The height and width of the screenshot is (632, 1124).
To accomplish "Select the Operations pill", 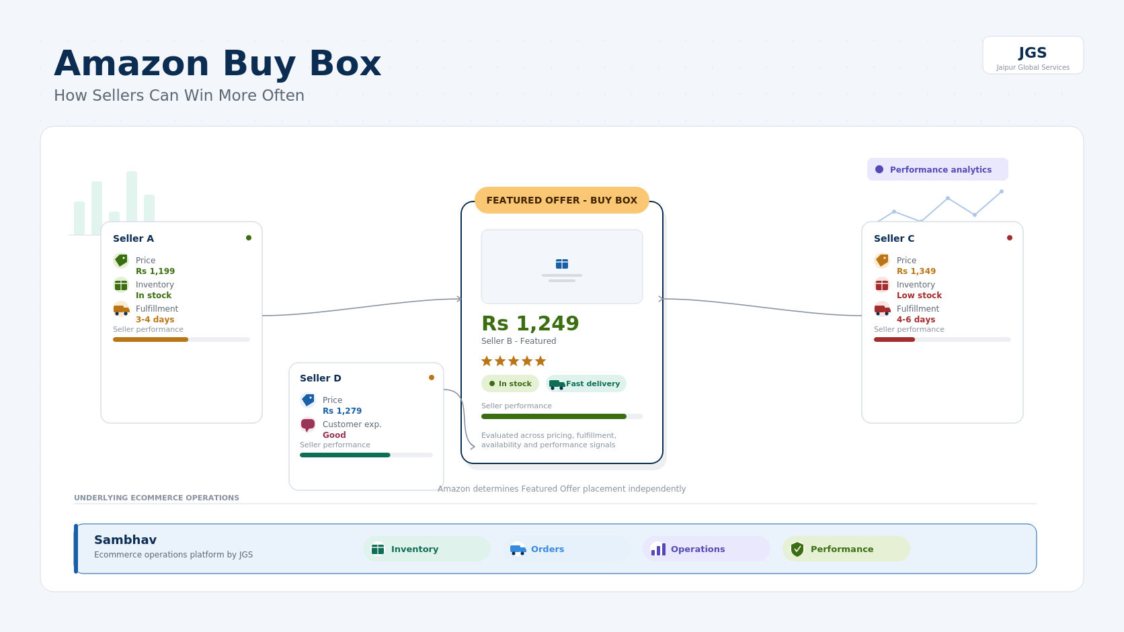I will [707, 549].
